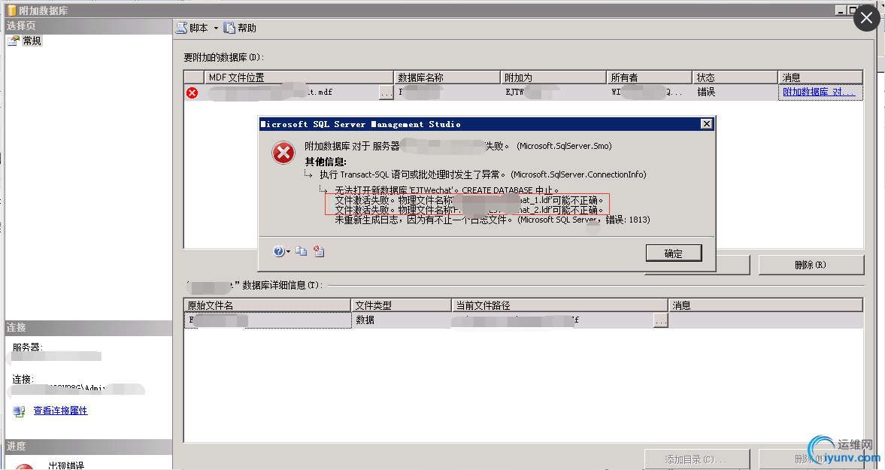Click show technical details icon in dialog
Screen dimensions: 885x470
point(319,252)
